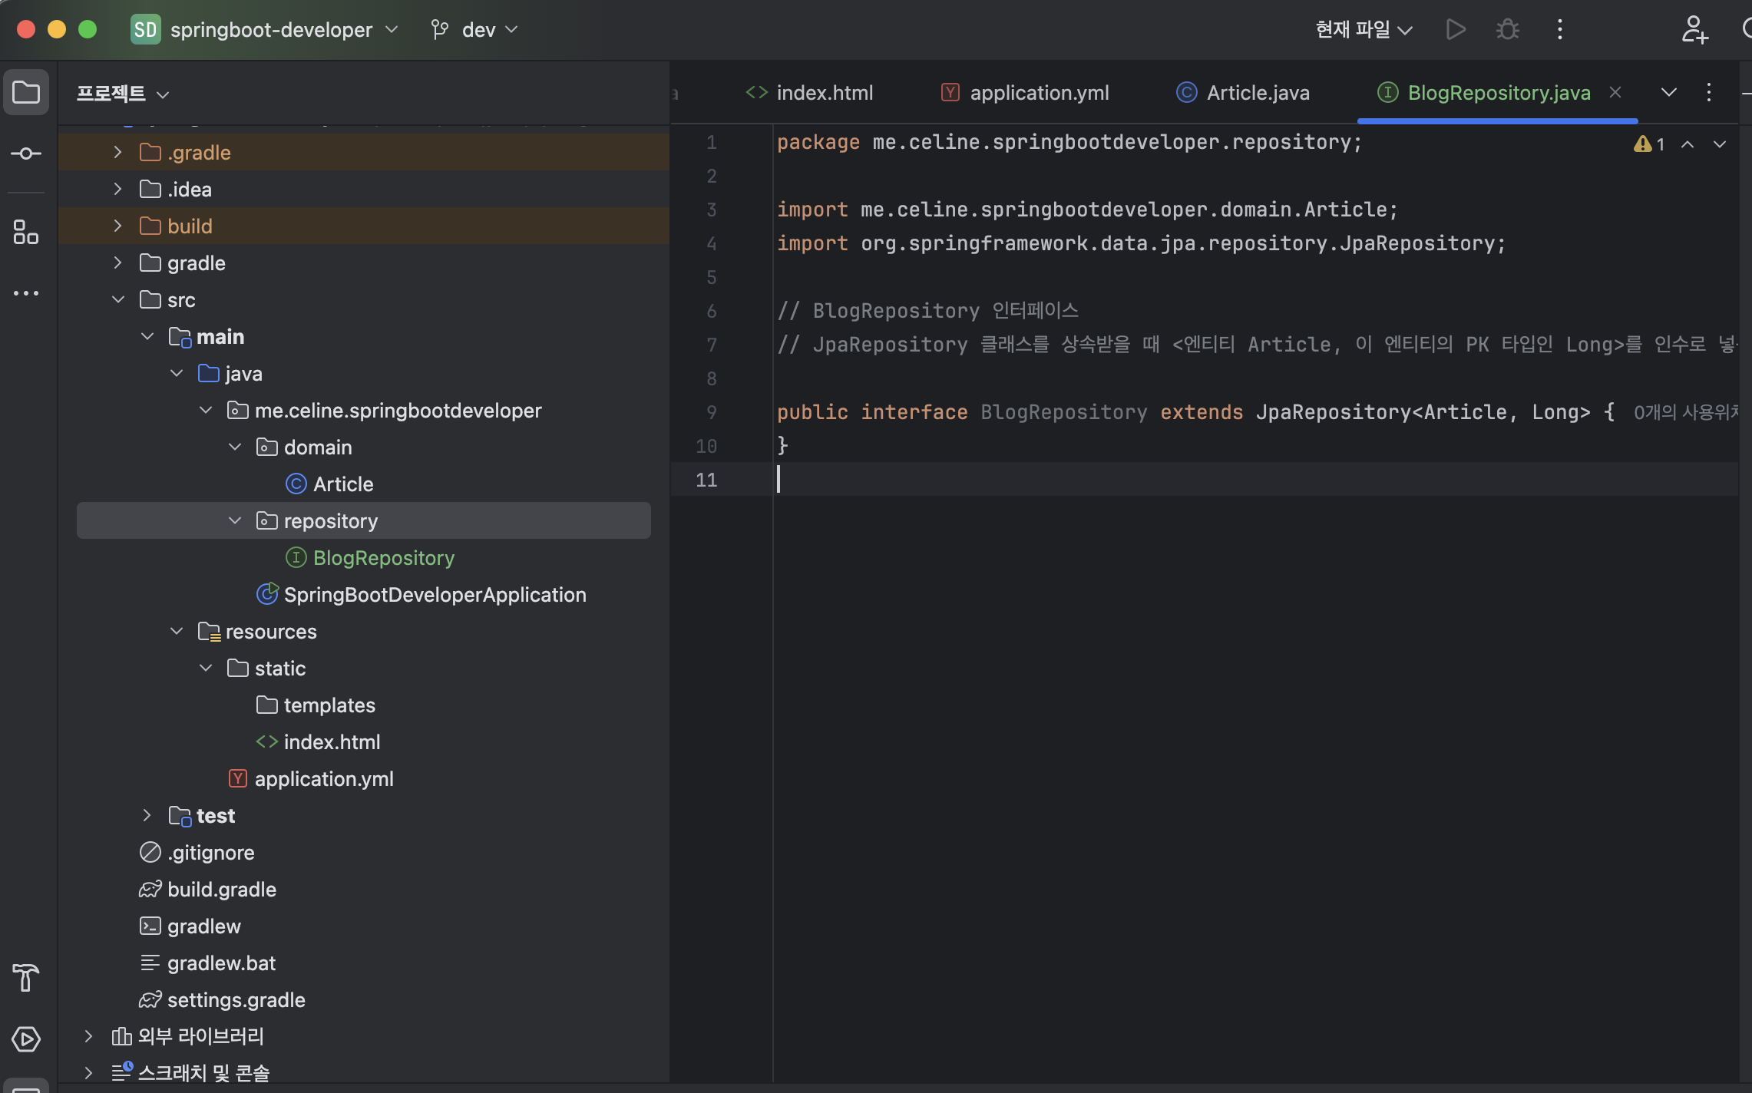Click the macOS green zoom window button
The width and height of the screenshot is (1752, 1093).
pyautogui.click(x=88, y=29)
